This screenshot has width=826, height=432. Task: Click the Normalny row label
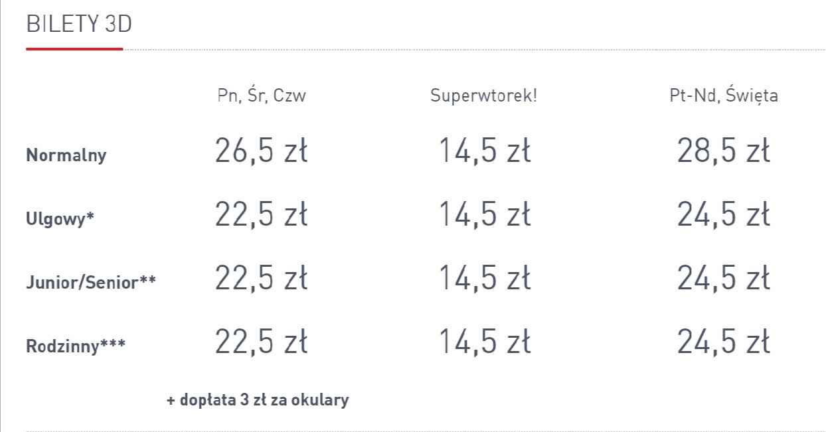coord(66,155)
